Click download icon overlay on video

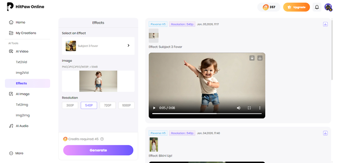pos(260,58)
